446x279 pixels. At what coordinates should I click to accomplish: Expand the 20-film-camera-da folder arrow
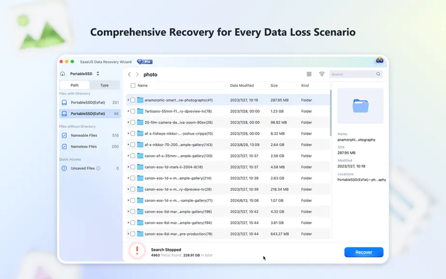point(128,122)
